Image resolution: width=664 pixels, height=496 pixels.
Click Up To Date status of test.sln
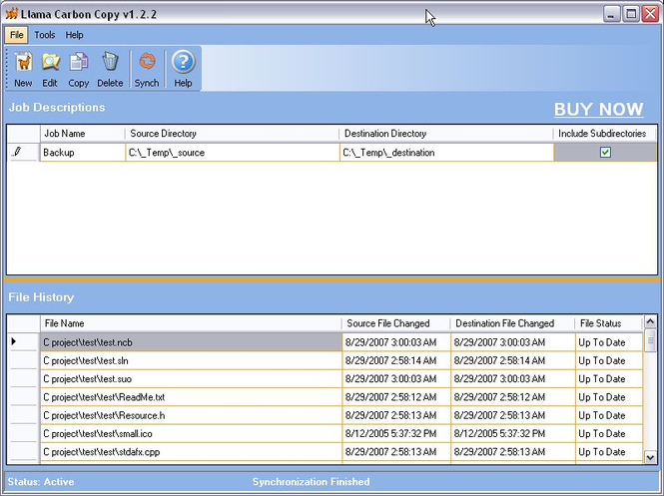609,360
